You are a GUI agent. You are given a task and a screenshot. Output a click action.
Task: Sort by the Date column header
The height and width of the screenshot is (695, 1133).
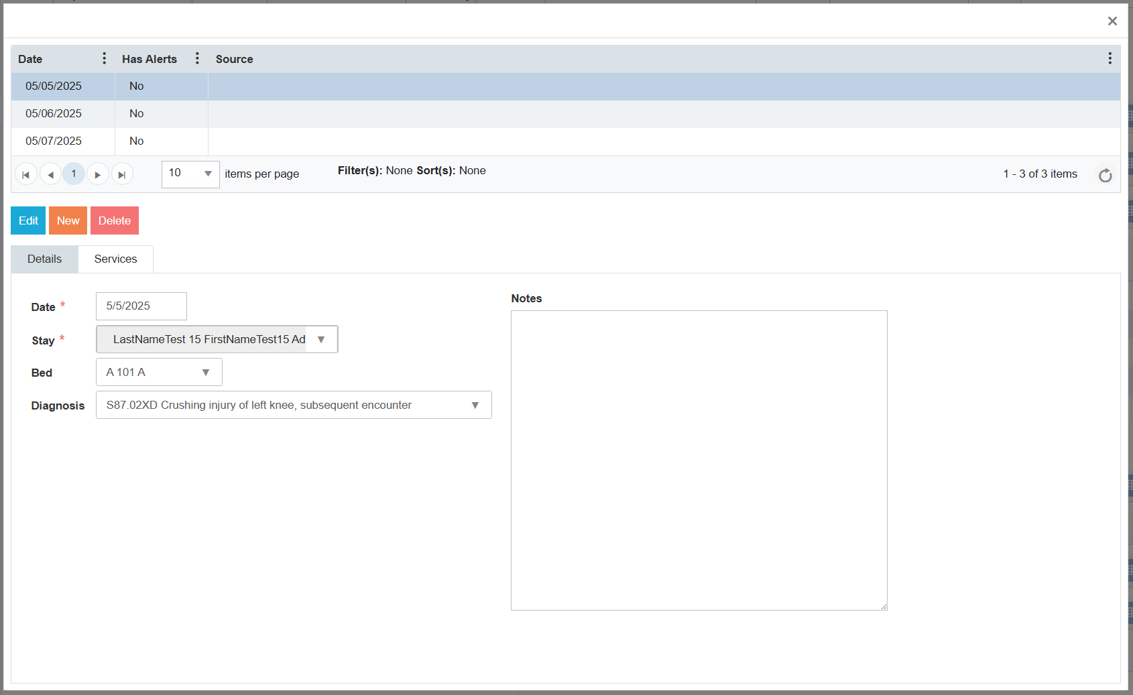click(x=30, y=59)
